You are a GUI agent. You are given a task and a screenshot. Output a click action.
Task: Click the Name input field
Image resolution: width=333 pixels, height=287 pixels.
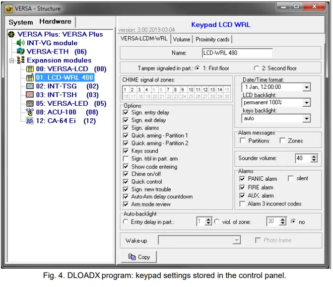click(x=237, y=53)
